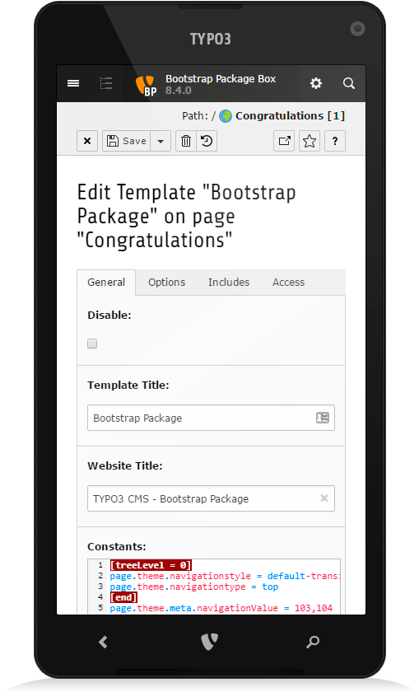Switch to the Options tab
419x692 pixels.
(167, 283)
